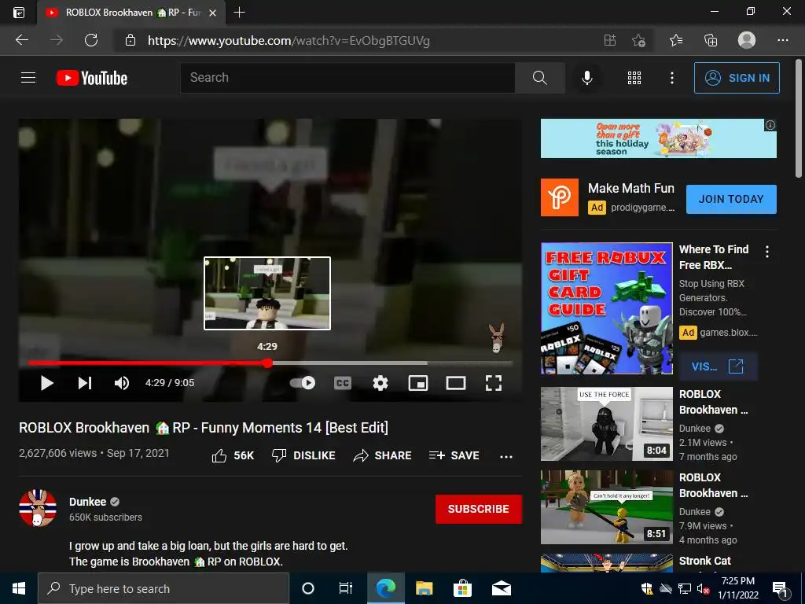The image size is (805, 604).
Task: Go to the YouTube home logo
Action: click(x=91, y=78)
